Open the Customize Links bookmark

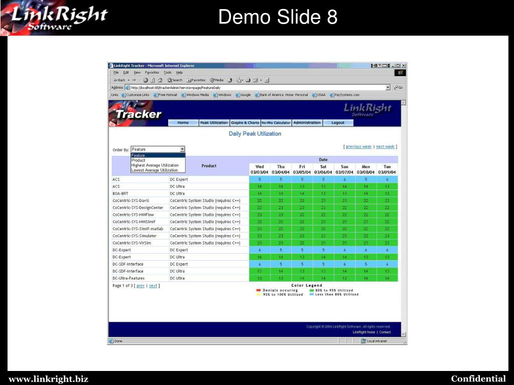point(135,95)
